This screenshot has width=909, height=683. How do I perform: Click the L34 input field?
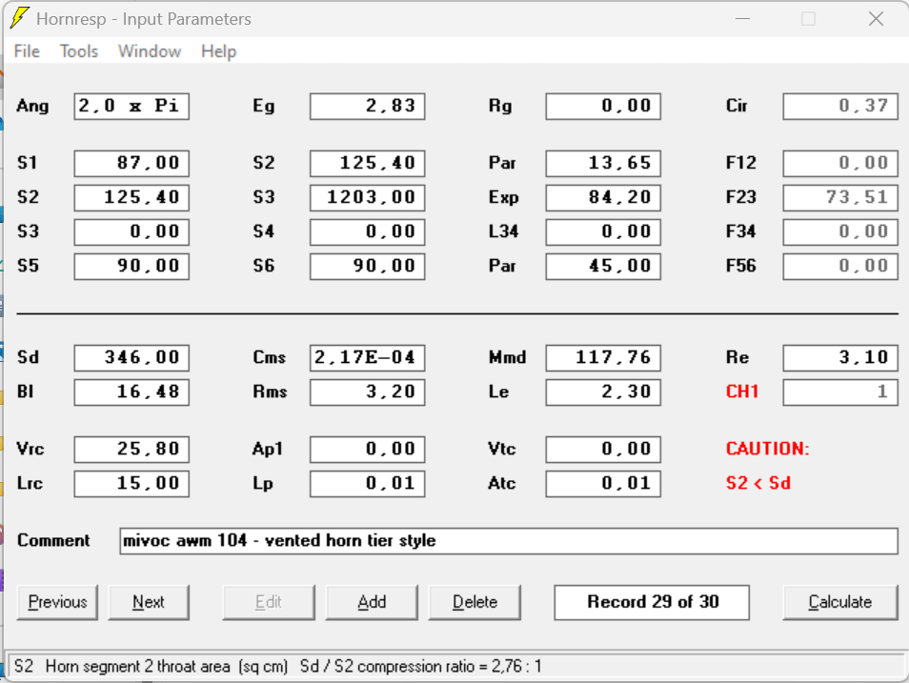pyautogui.click(x=603, y=231)
